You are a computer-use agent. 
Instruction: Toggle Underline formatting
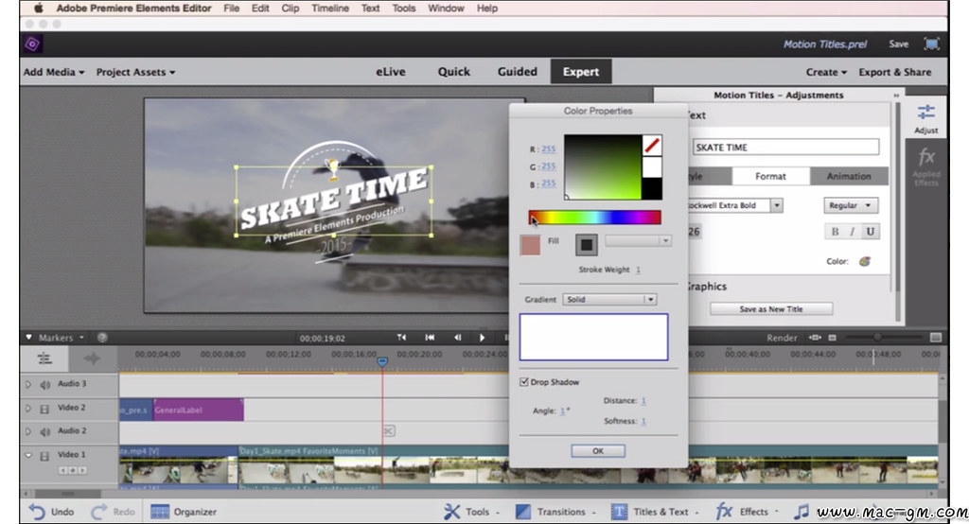tap(871, 232)
